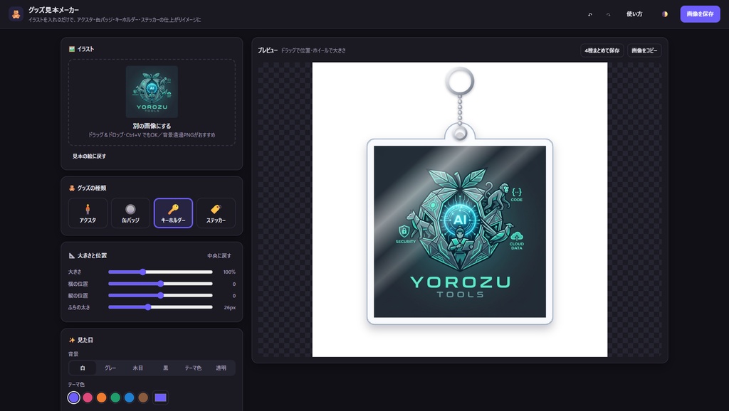The width and height of the screenshot is (729, 411).
Task: Click the 100% size value
Action: (229, 272)
